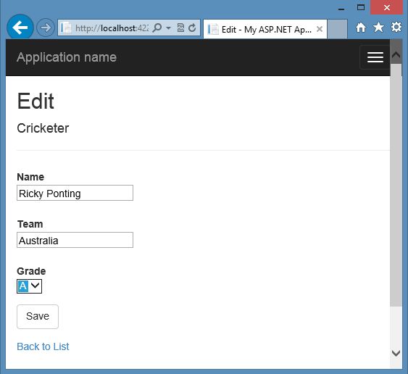This screenshot has width=408, height=374.
Task: Select the Edit - My ASP.NET App tab
Action: coord(265,29)
